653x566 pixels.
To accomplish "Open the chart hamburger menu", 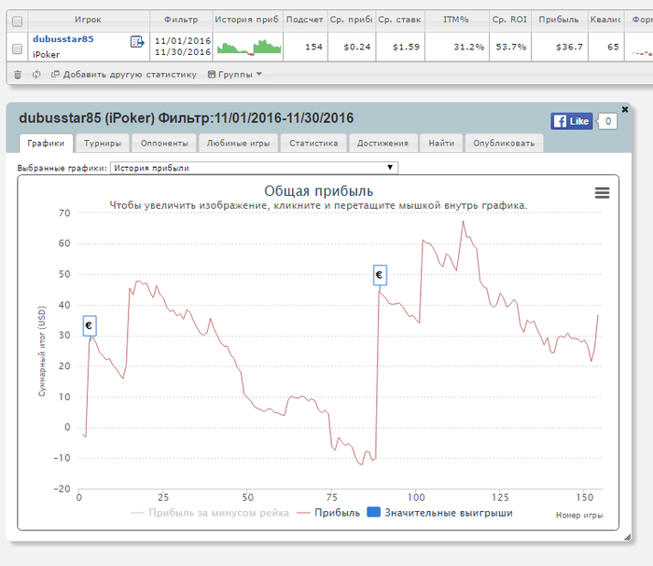I will pos(603,193).
